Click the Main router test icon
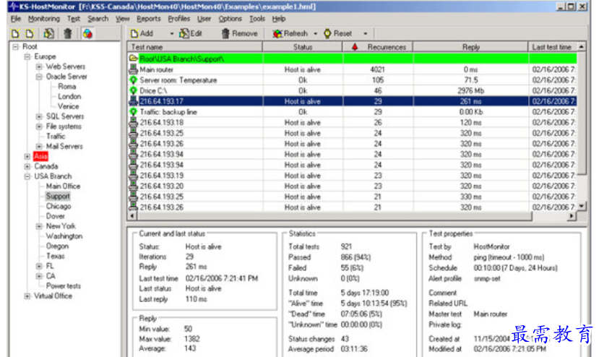The height and width of the screenshot is (357, 599). [133, 69]
